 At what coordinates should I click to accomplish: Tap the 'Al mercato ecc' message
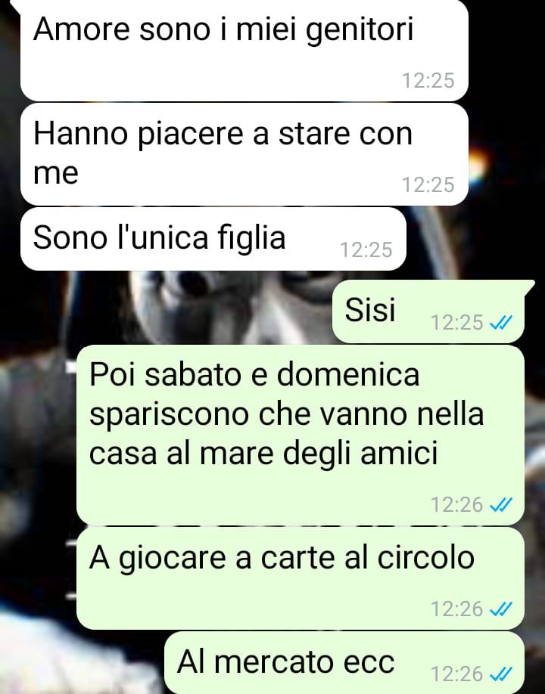tap(344, 662)
